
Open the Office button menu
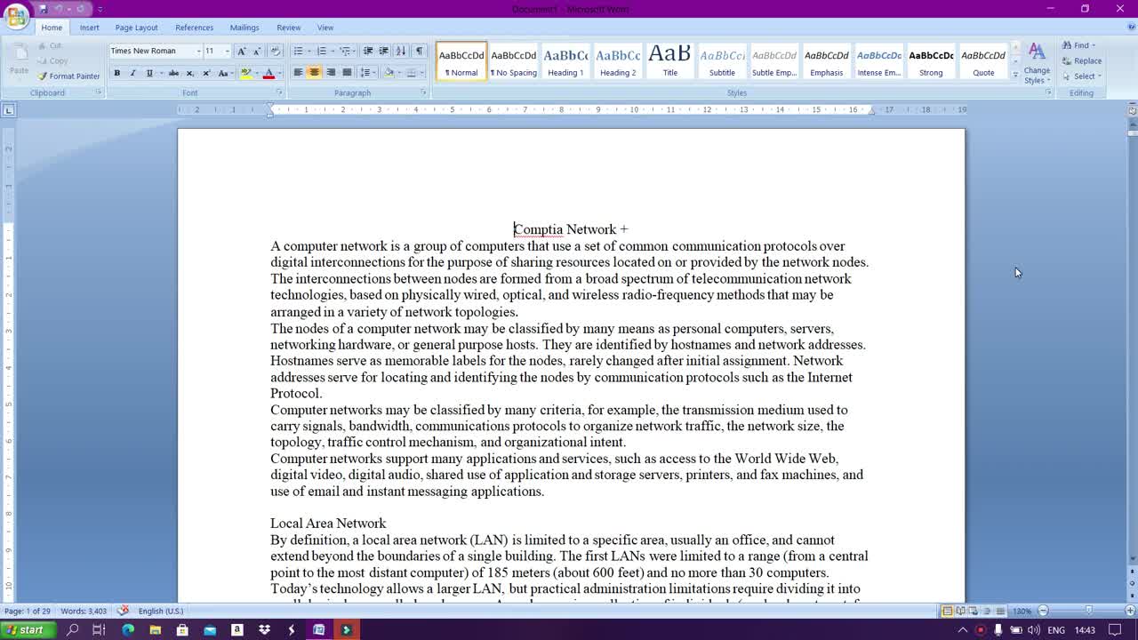click(15, 16)
